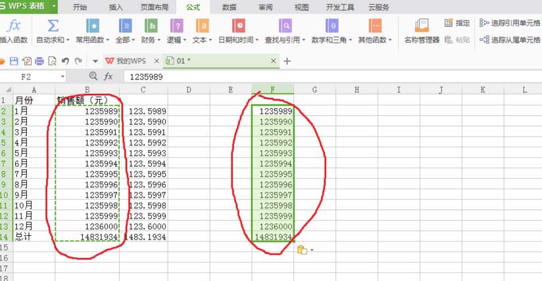Click Trace Precedents 追踪引用单元格
The image size is (542, 281).
(510, 23)
